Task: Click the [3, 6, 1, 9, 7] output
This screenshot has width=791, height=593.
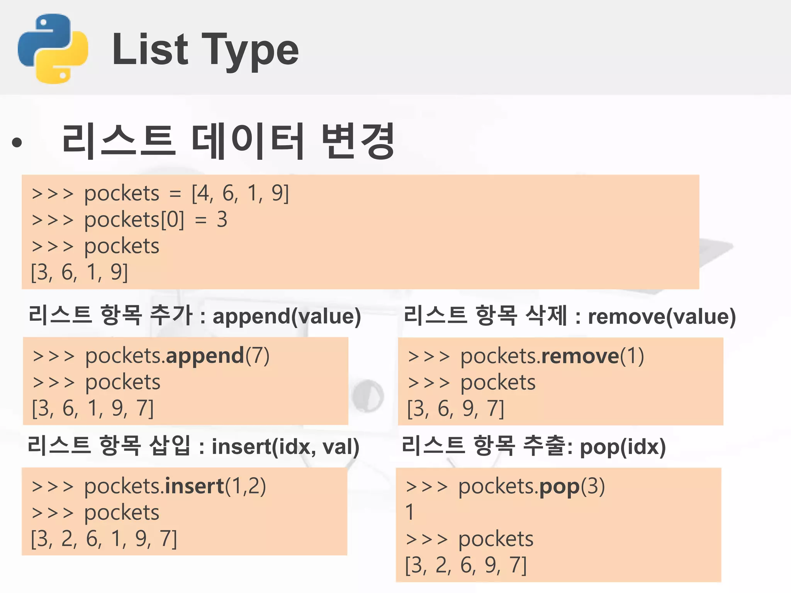Action: tap(93, 408)
